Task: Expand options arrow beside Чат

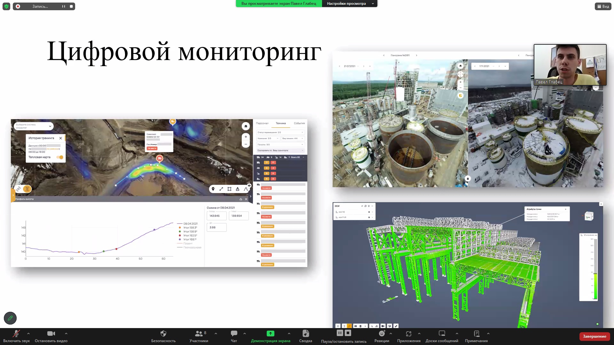Action: pos(245,333)
